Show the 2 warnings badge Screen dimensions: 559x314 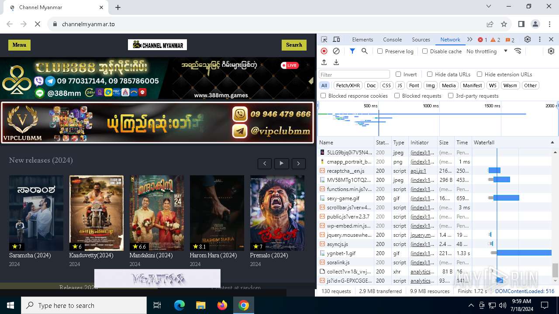tap(496, 40)
